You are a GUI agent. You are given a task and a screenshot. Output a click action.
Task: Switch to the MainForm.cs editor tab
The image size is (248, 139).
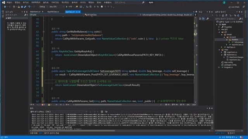[x=35, y=12]
